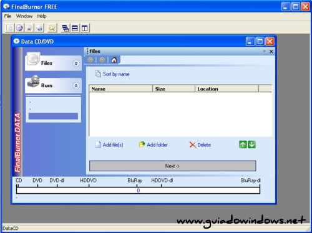This screenshot has width=312, height=233.
Task: Click the FinalBurner app icon in title bar
Action: click(x=6, y=7)
